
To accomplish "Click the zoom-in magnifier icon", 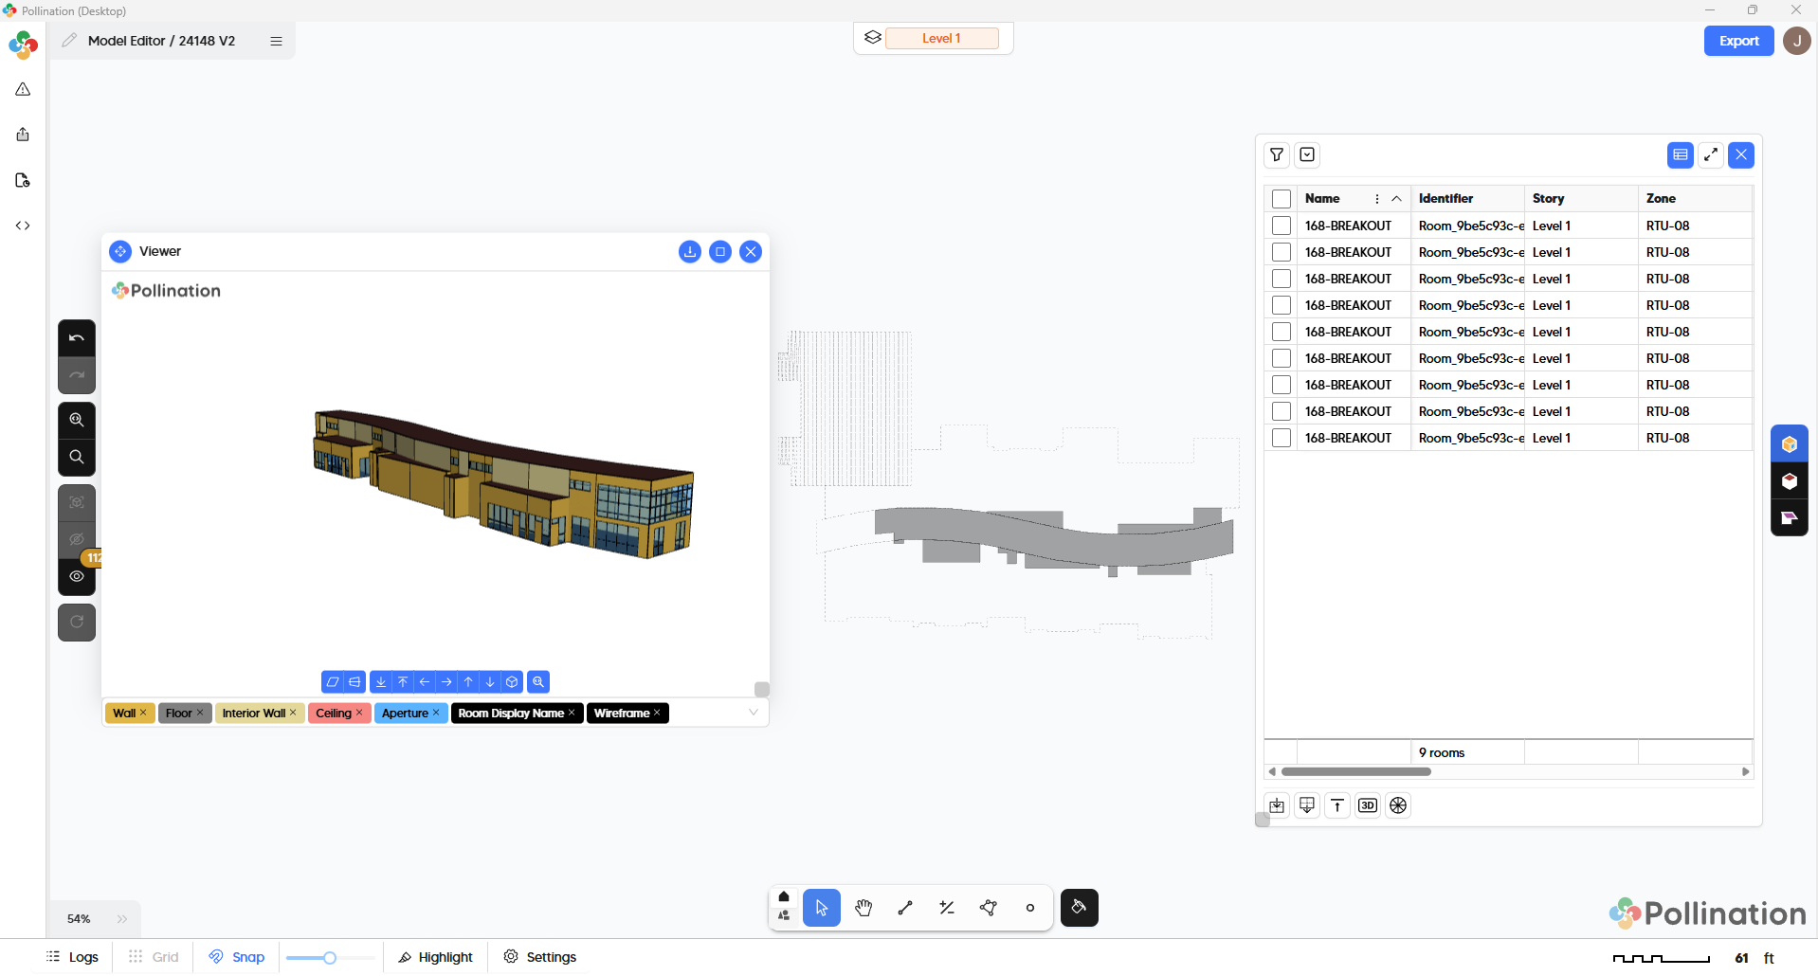I will tap(77, 420).
